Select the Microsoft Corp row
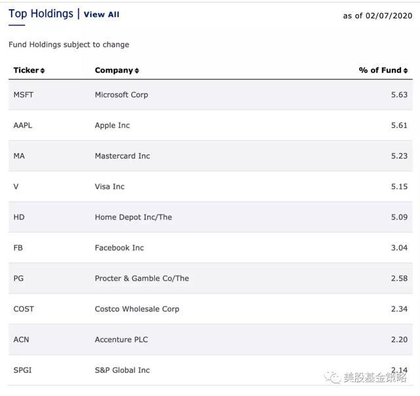The width and height of the screenshot is (420, 396). tap(121, 95)
